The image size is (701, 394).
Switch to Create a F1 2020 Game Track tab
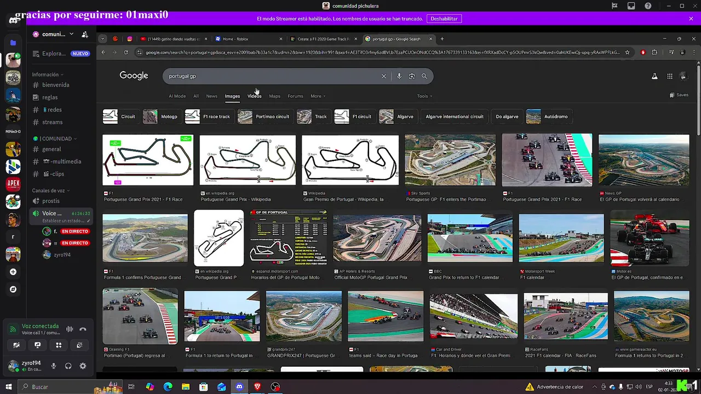(x=323, y=39)
